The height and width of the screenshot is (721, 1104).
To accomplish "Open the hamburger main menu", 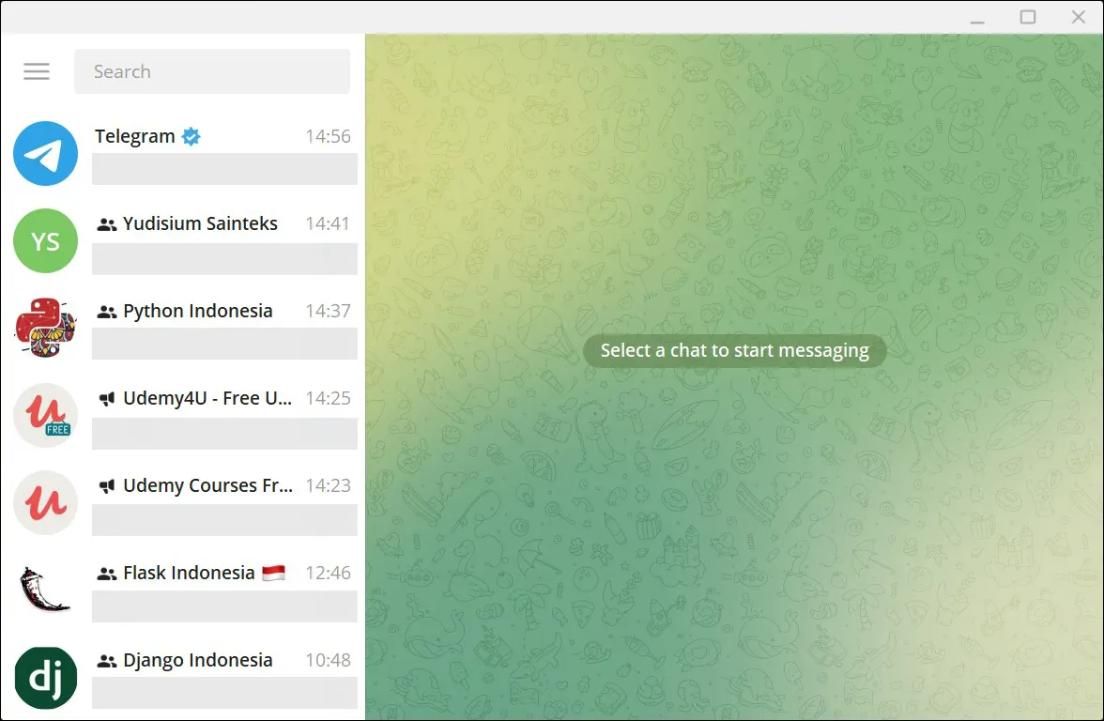I will coord(37,71).
